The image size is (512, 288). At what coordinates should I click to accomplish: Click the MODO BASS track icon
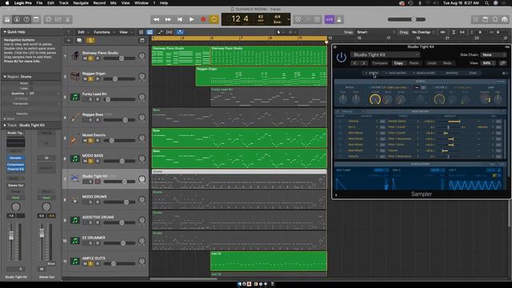click(75, 158)
